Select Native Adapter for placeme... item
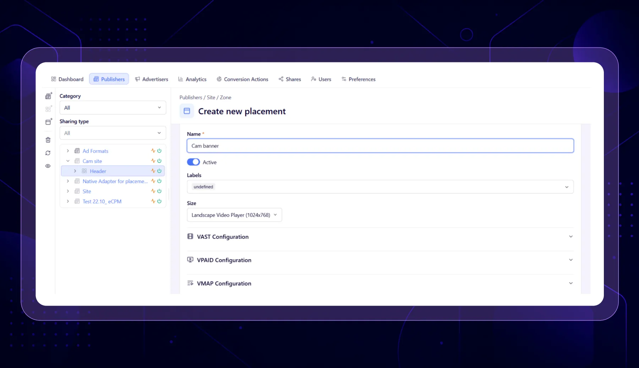 coord(115,181)
